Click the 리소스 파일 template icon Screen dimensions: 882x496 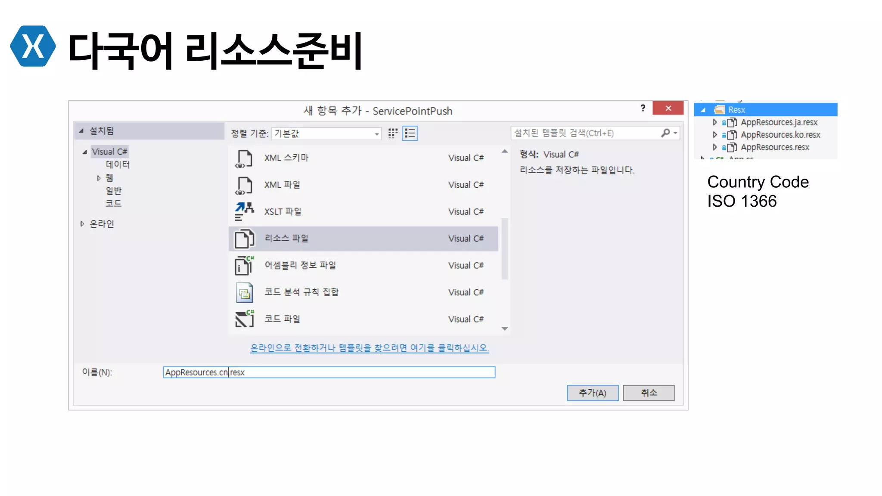(x=244, y=239)
